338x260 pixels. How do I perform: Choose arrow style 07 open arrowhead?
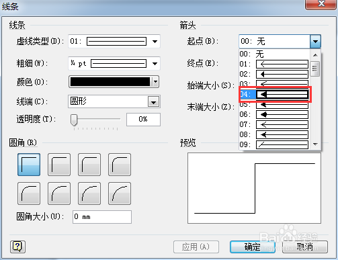(274, 124)
